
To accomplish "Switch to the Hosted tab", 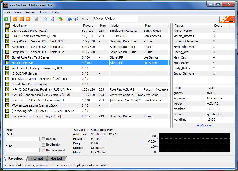I will point(56,159).
